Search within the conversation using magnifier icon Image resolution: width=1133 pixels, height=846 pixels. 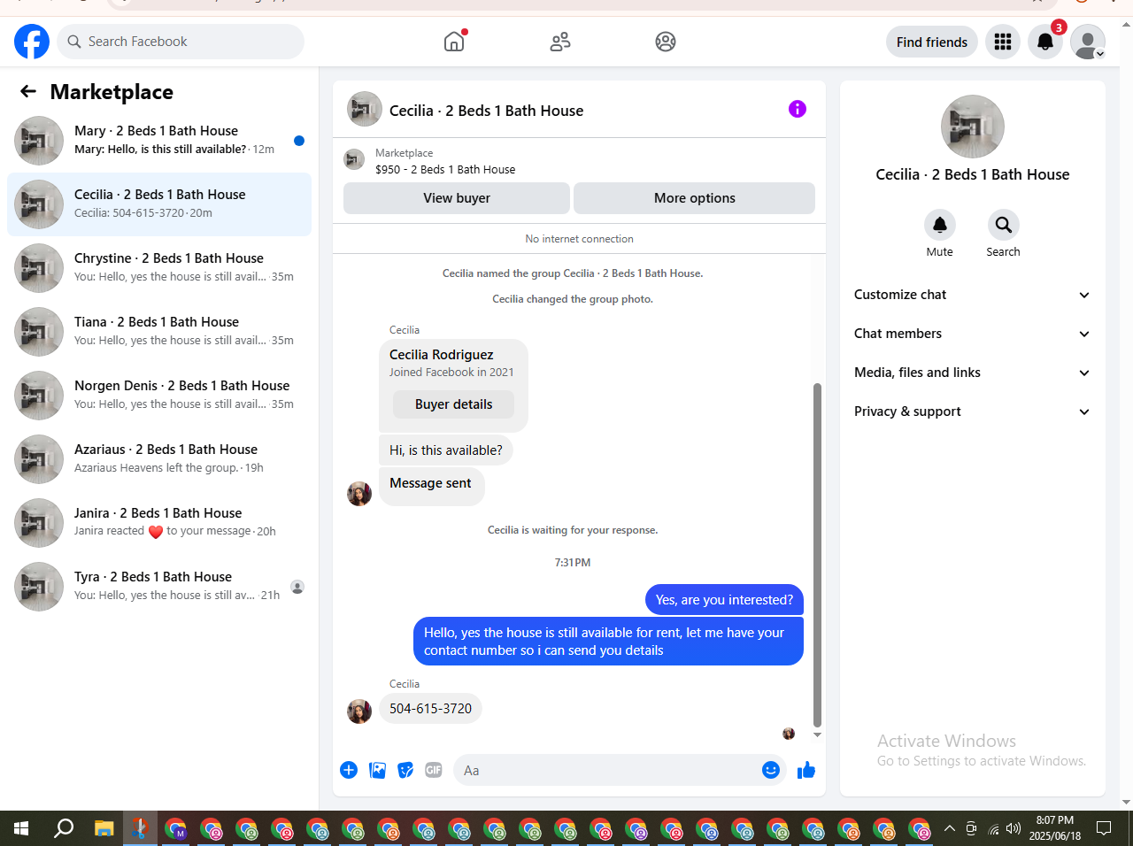pyautogui.click(x=1003, y=225)
